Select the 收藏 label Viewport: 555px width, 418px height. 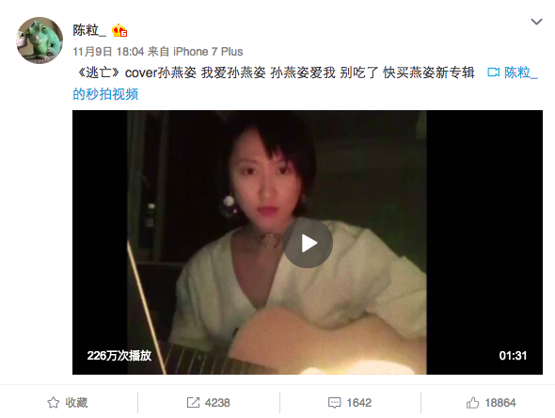[76, 402]
